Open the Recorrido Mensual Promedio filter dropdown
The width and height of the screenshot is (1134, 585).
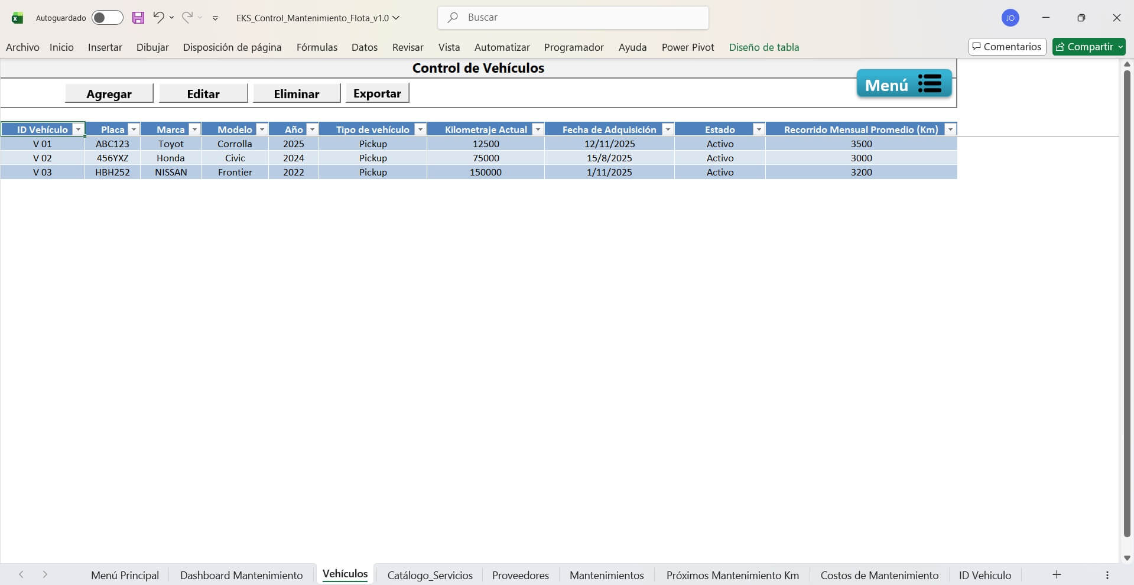tap(950, 129)
